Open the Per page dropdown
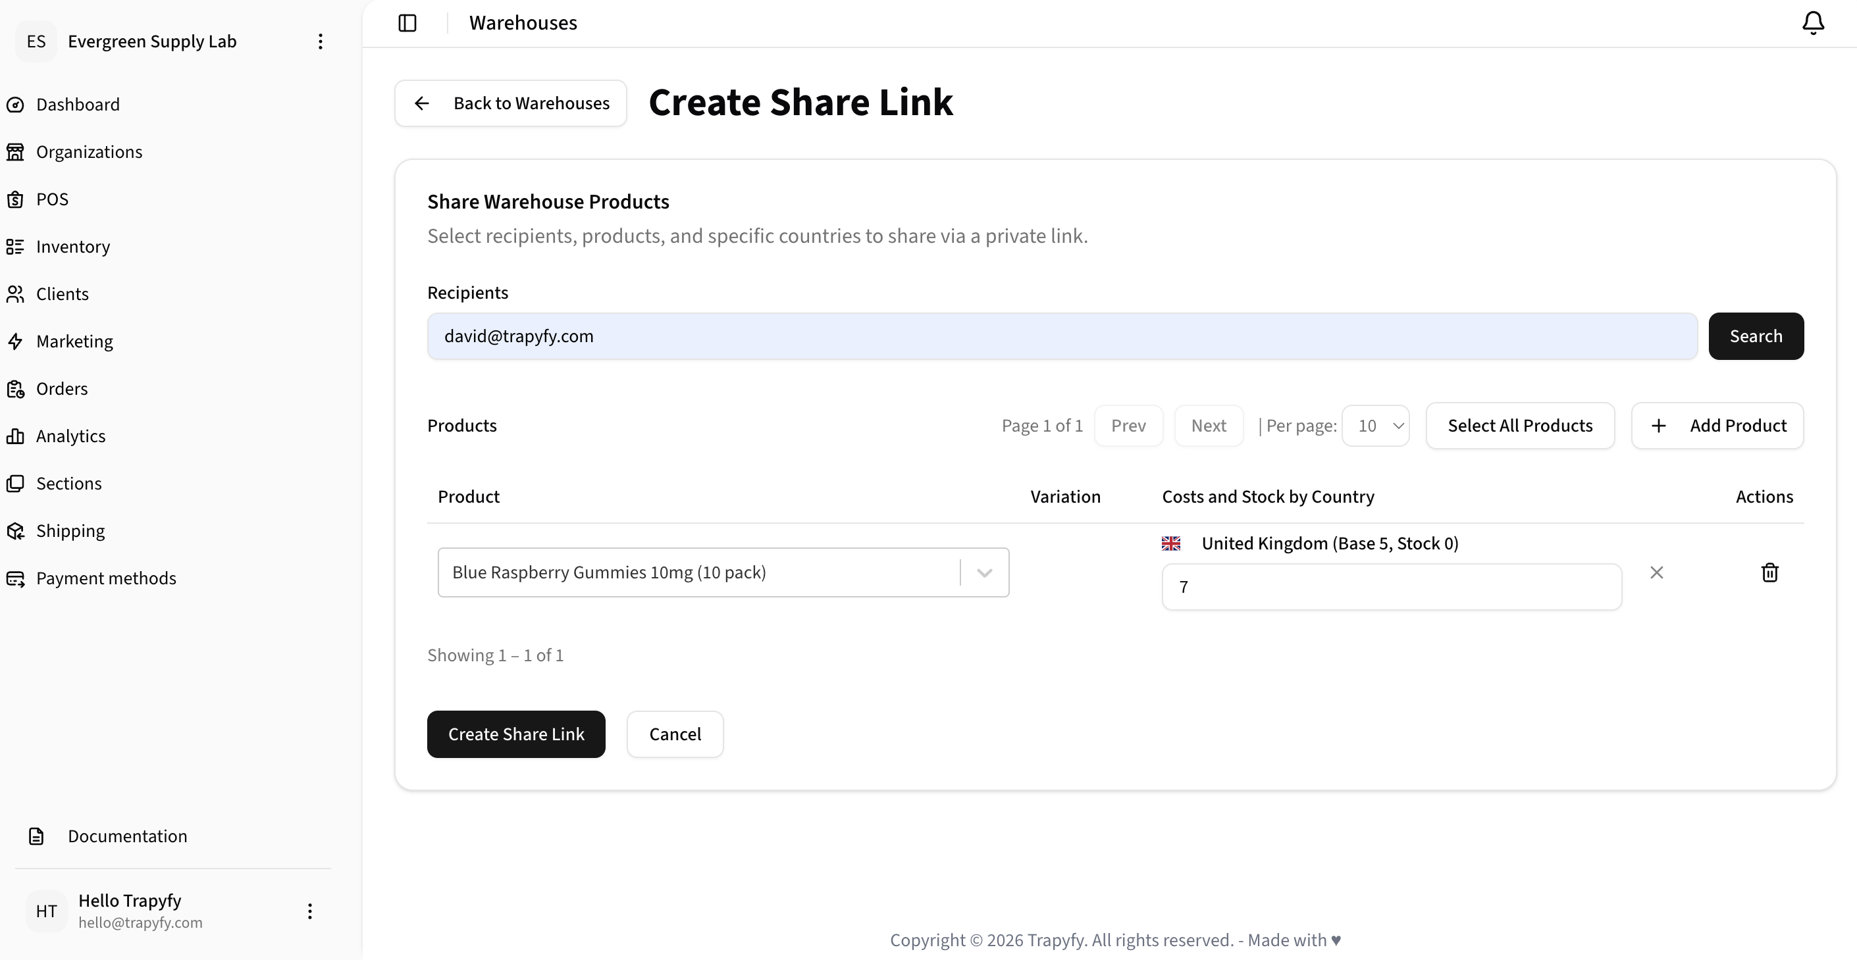The image size is (1857, 960). click(1375, 426)
